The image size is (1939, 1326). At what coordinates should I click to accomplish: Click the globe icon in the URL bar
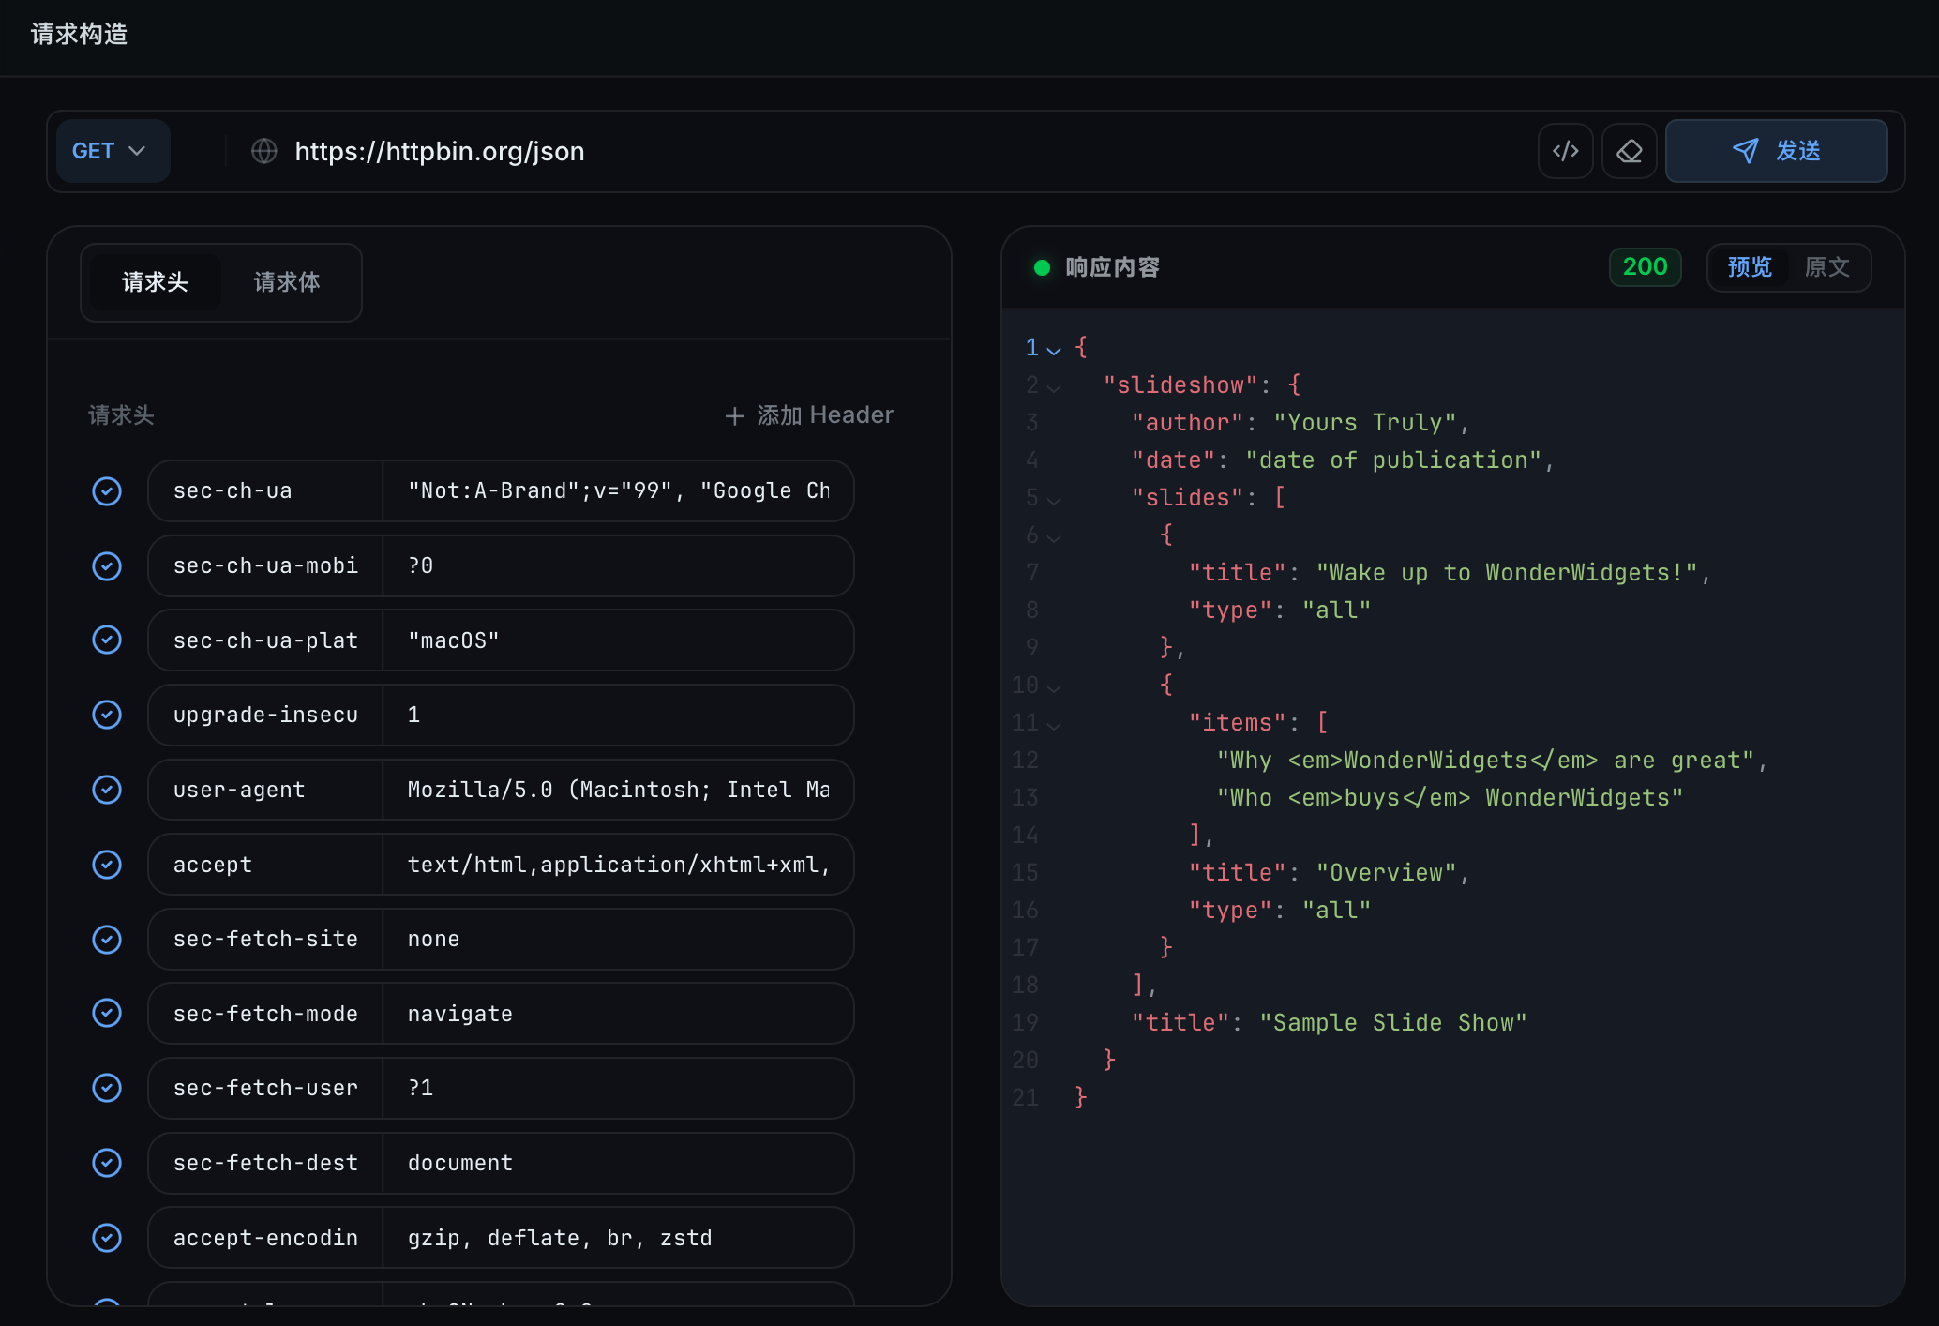(x=265, y=151)
